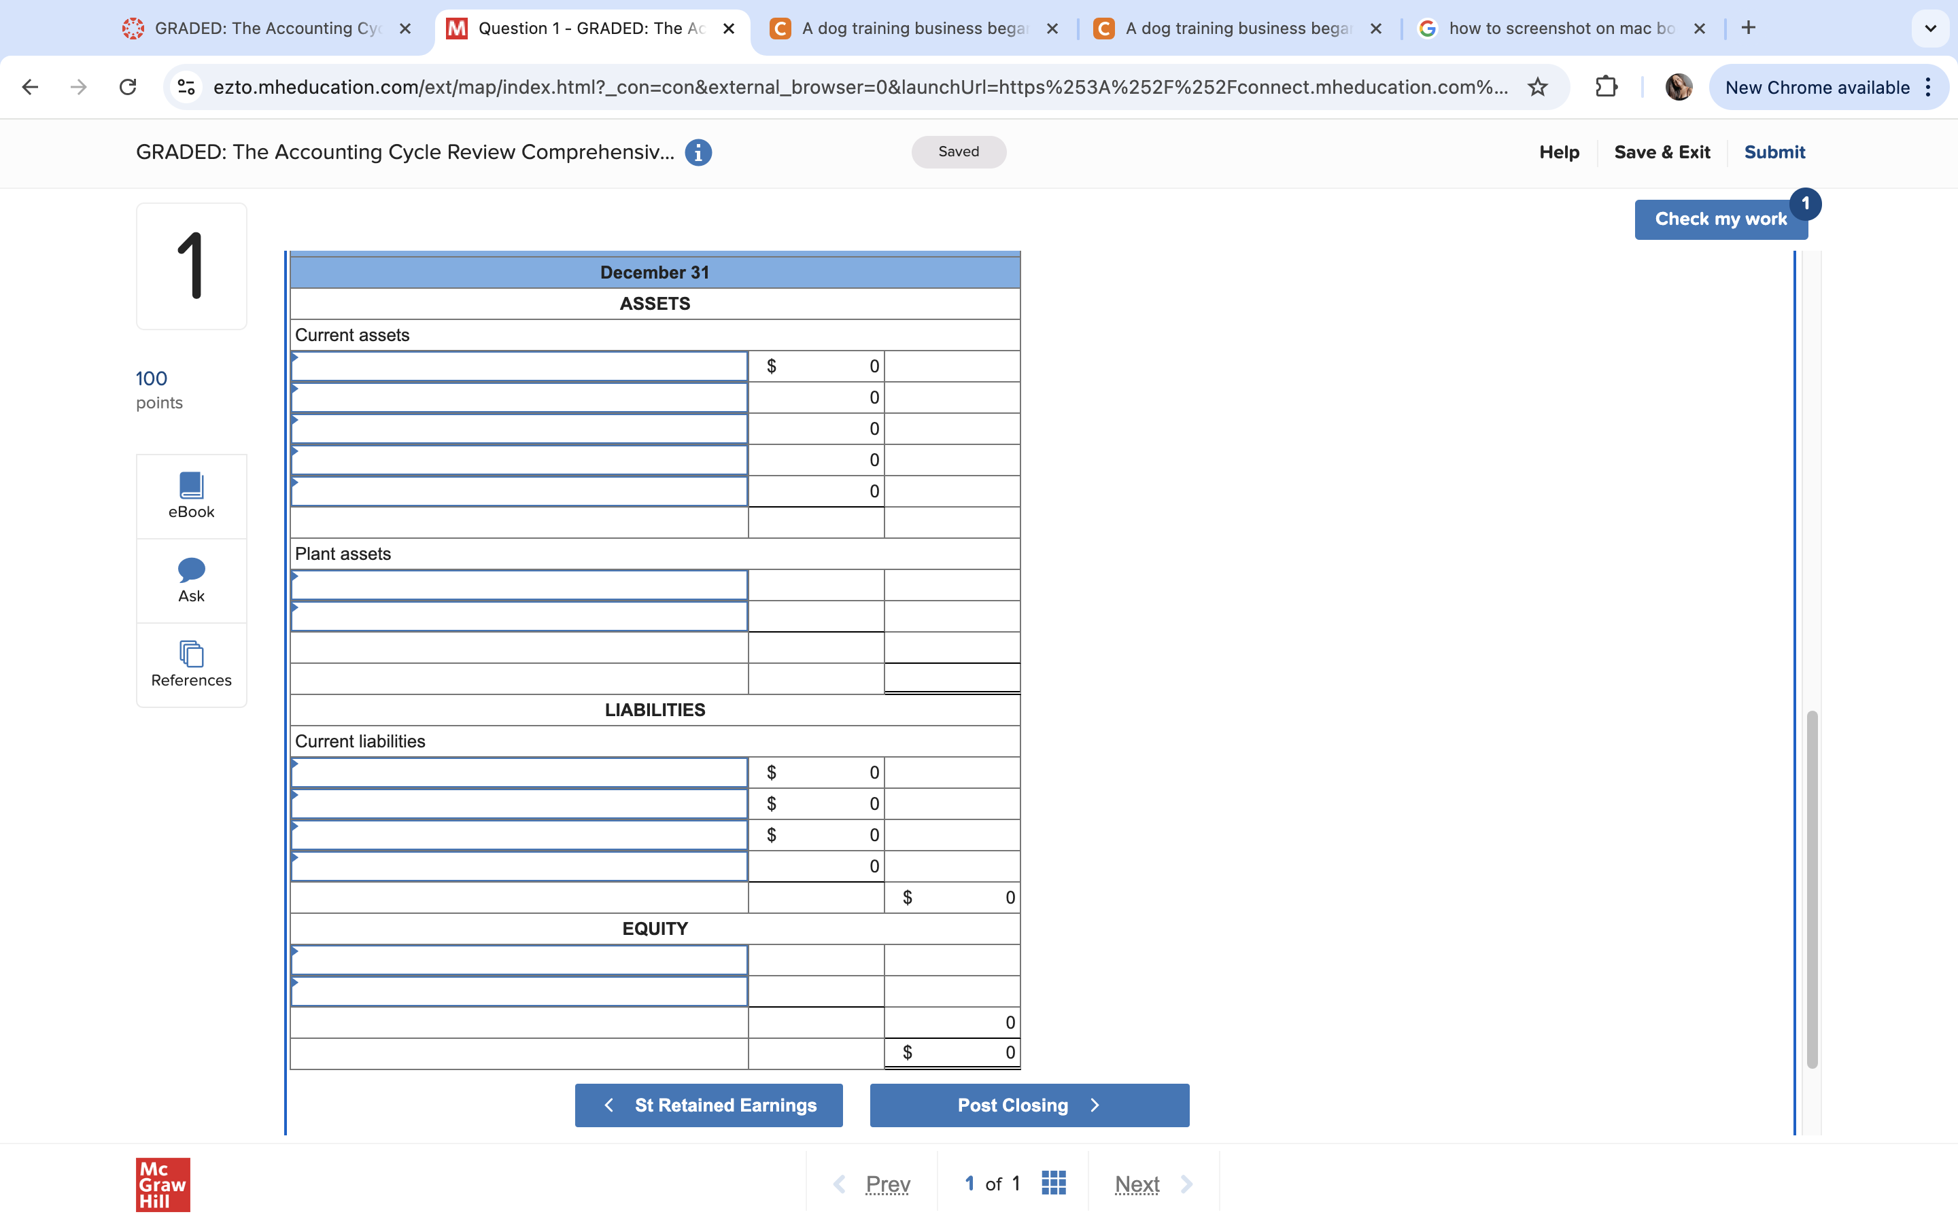Open the References icon
The height and width of the screenshot is (1223, 1958).
pyautogui.click(x=191, y=654)
